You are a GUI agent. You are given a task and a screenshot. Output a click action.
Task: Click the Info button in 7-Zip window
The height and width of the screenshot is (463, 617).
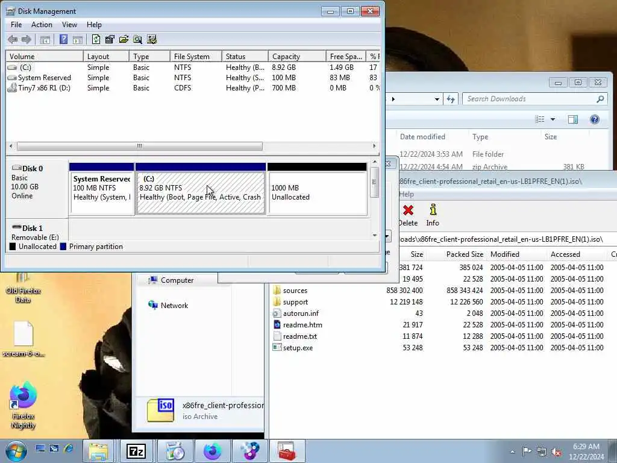(433, 215)
